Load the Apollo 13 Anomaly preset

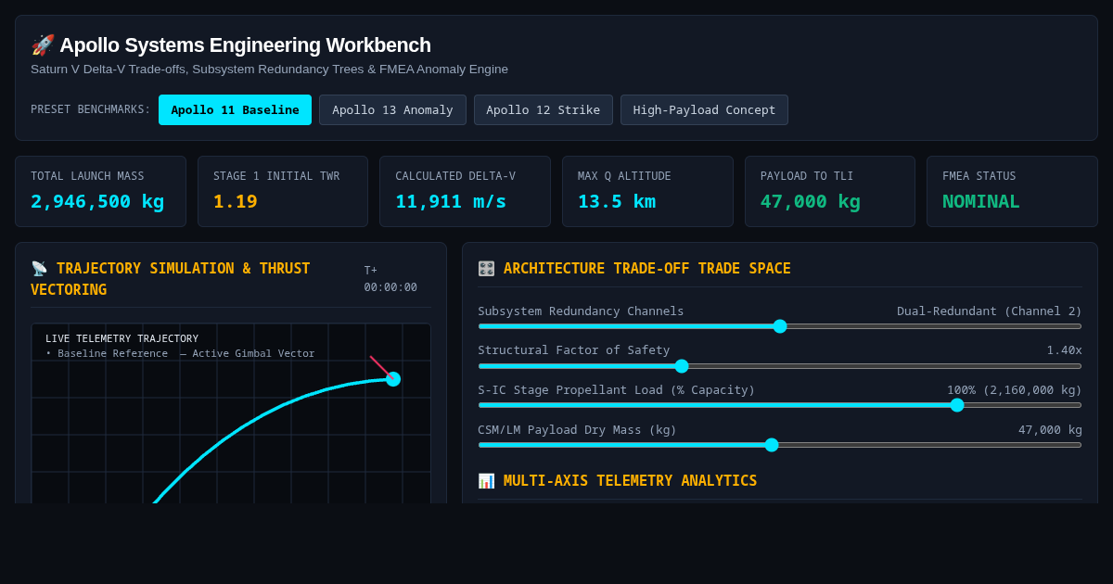click(392, 109)
